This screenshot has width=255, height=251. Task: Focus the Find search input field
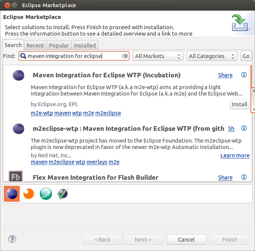point(74,56)
